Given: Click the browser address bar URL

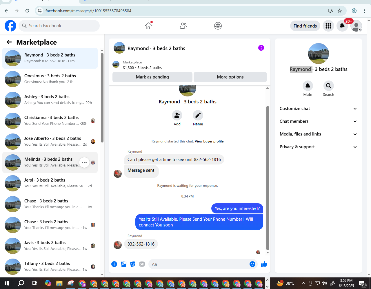Looking at the screenshot, I should pos(88,11).
